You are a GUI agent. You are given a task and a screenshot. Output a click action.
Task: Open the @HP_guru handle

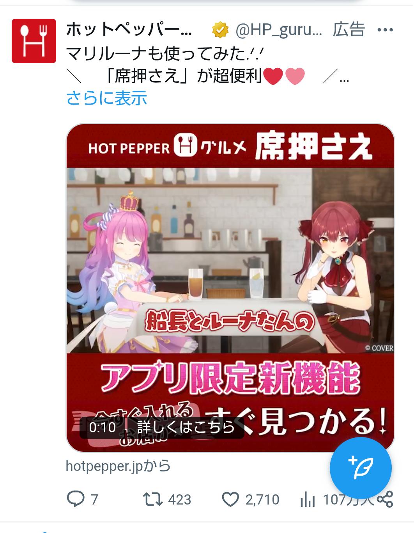pos(279,30)
